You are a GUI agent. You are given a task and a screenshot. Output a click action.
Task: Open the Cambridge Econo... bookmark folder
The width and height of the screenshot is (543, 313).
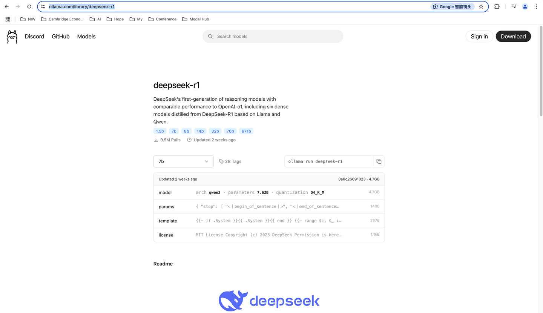62,19
